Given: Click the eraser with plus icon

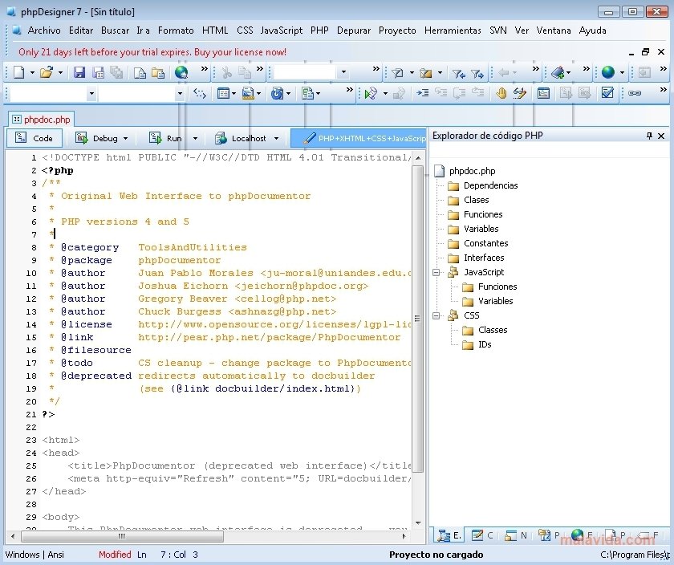Looking at the screenshot, I should [x=558, y=72].
